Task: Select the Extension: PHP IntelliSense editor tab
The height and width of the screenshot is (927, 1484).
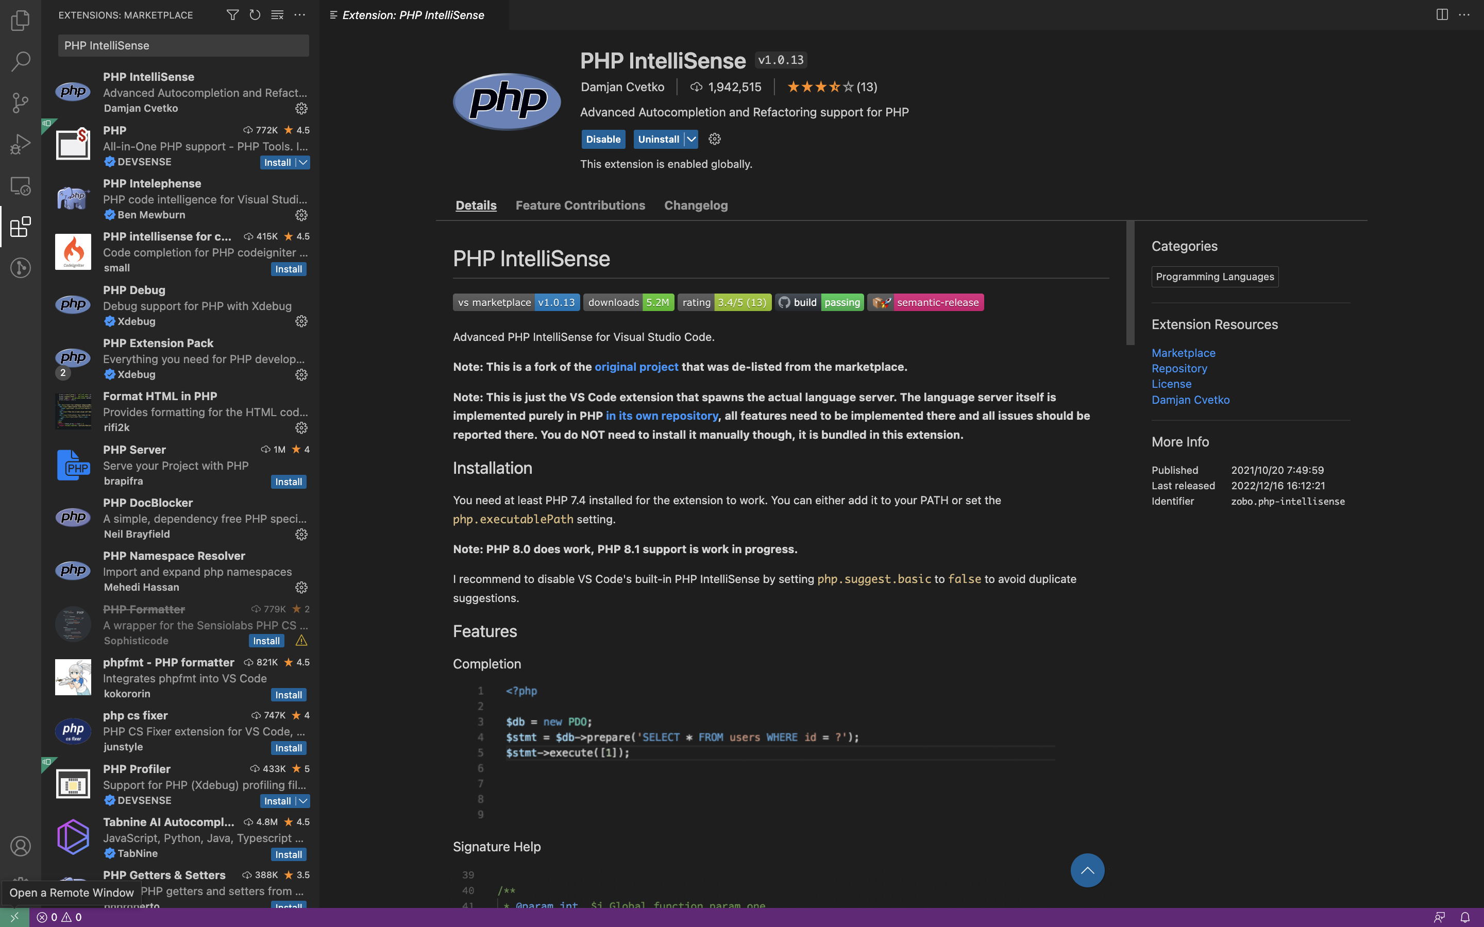Action: coord(413,15)
